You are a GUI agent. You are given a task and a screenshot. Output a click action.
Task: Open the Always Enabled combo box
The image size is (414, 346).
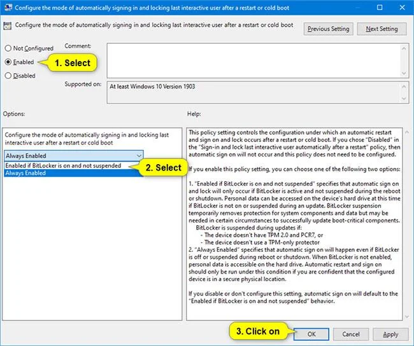pos(74,156)
